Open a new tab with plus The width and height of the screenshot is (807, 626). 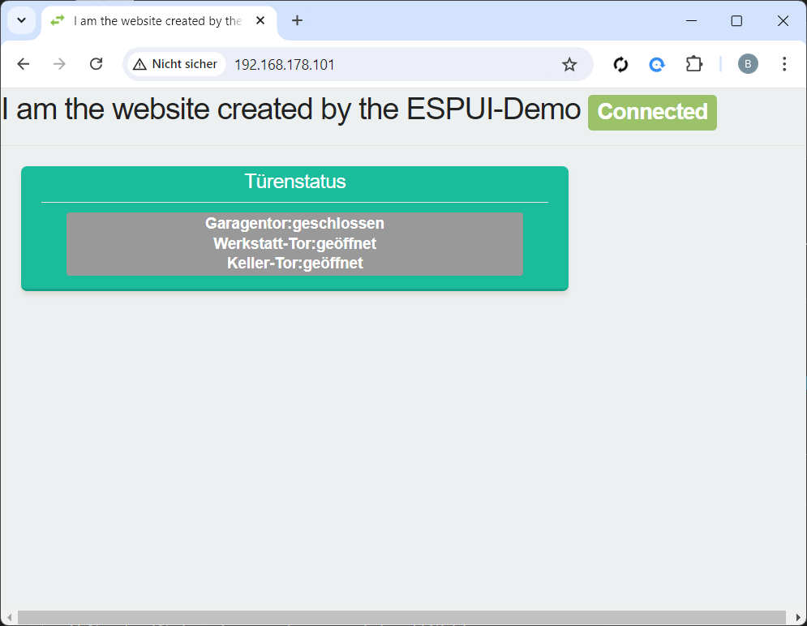(x=297, y=20)
